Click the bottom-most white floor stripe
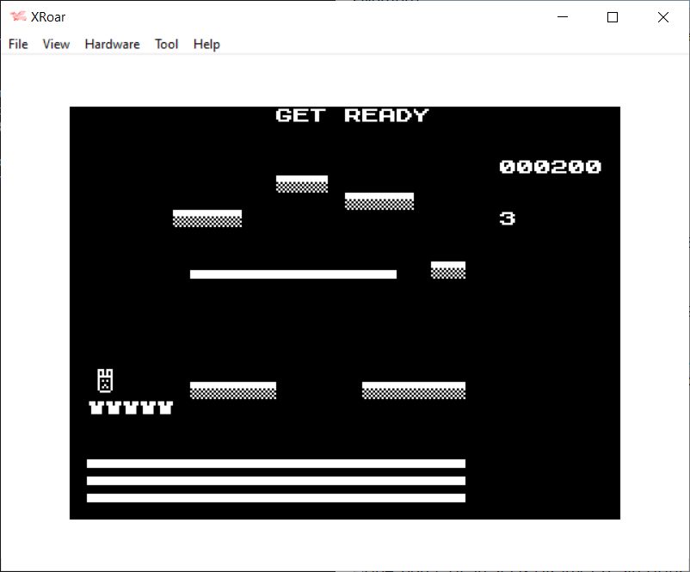The width and height of the screenshot is (690, 572). pos(275,498)
